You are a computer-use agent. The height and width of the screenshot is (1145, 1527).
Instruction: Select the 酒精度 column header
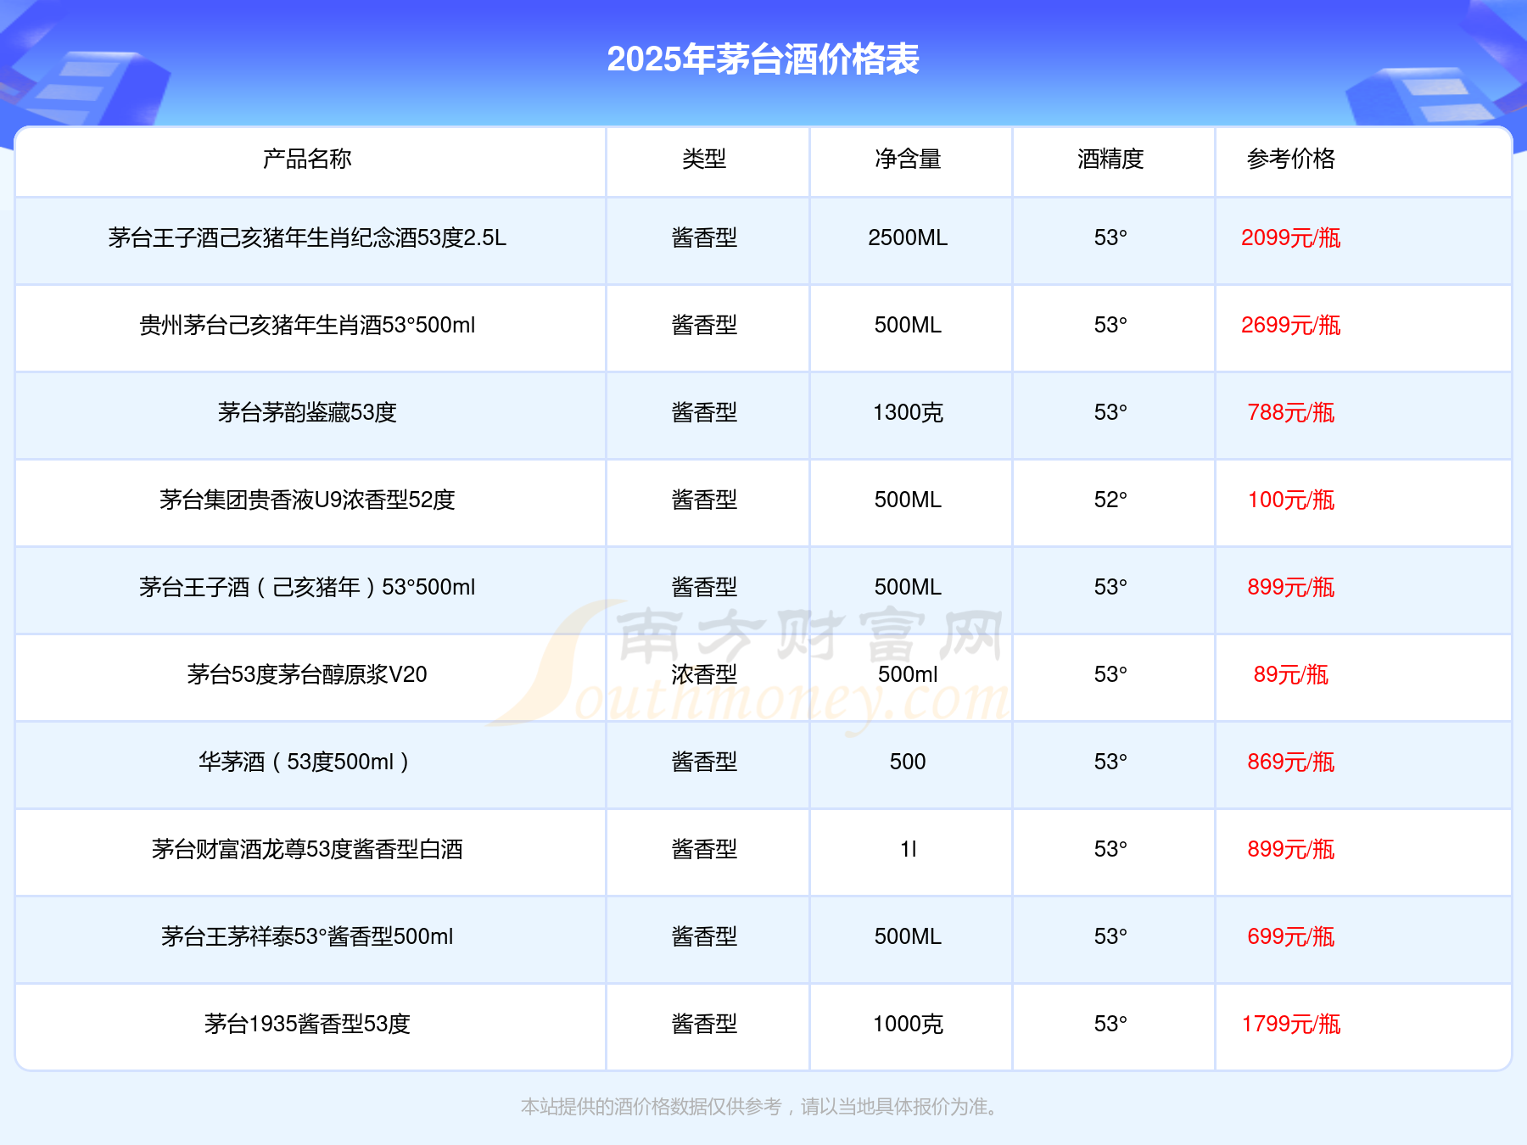(1110, 159)
